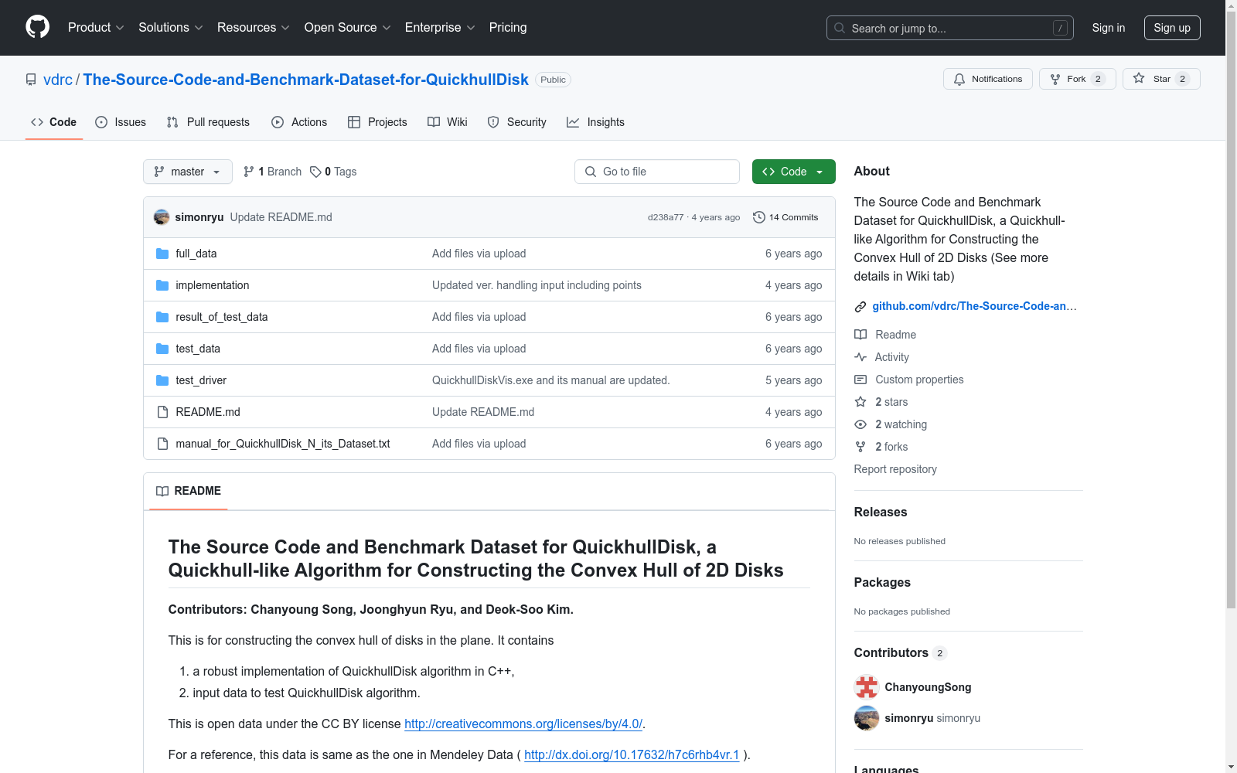Star the repository with the star icon
The height and width of the screenshot is (773, 1237).
(x=1139, y=78)
